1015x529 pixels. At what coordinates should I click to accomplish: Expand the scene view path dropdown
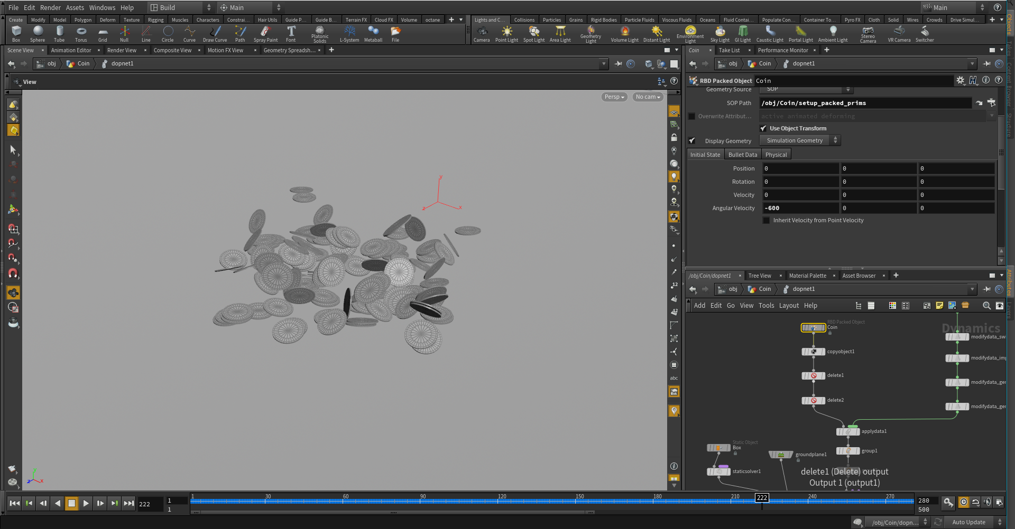pos(604,64)
